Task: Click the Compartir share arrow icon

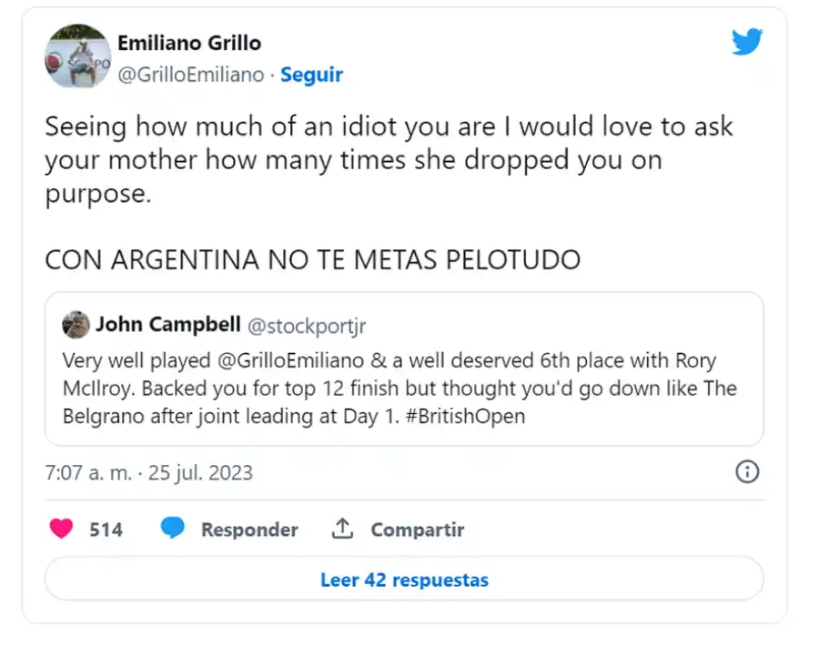Action: point(341,529)
